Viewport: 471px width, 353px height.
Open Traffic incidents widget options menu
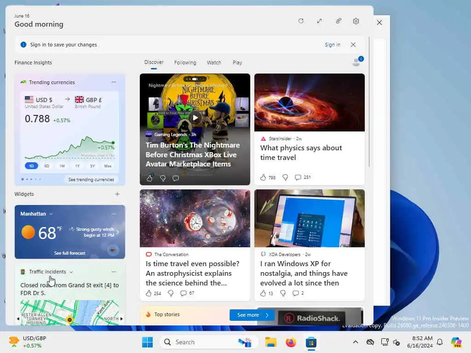pyautogui.click(x=114, y=272)
